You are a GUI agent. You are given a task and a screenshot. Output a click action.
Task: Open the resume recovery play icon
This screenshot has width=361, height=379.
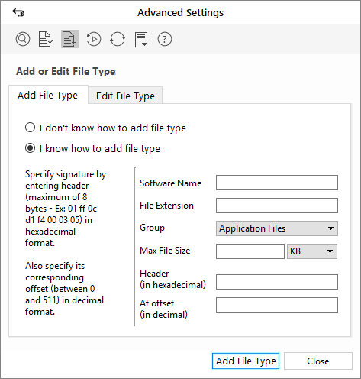[x=94, y=39]
